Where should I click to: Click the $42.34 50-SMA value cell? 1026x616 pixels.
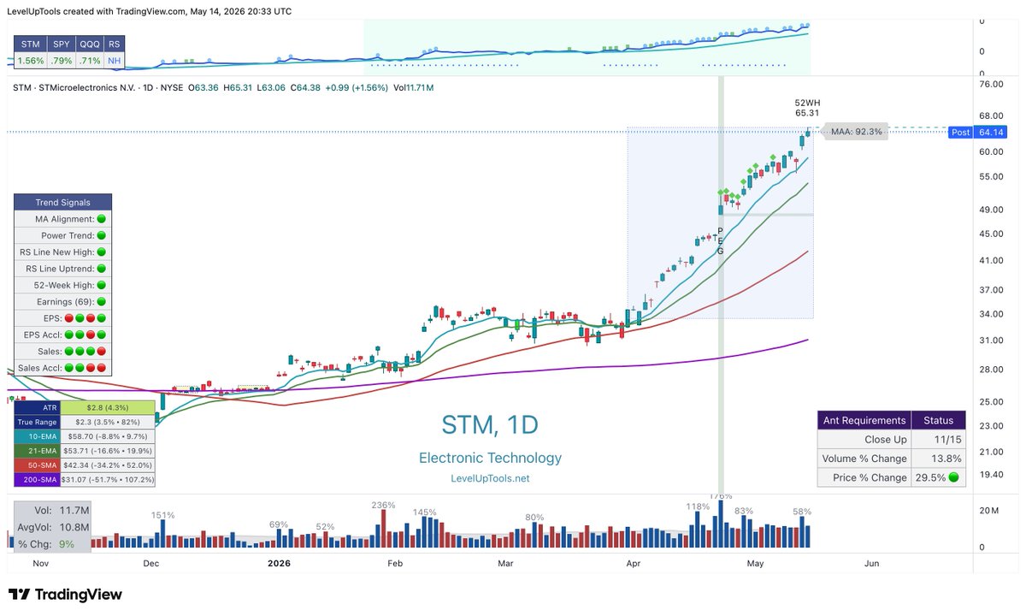(107, 465)
